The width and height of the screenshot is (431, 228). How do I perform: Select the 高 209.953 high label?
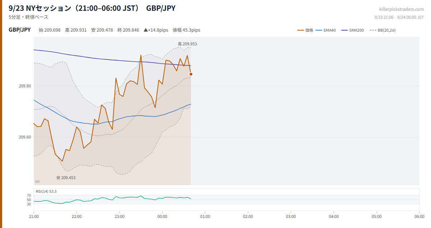(187, 44)
